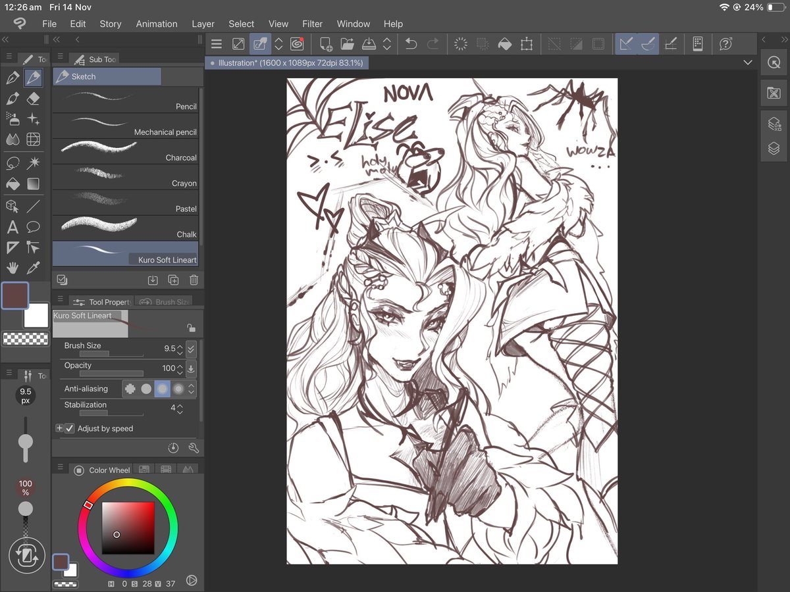
Task: Toggle Snap to Ruler in command bar
Action: pos(626,44)
